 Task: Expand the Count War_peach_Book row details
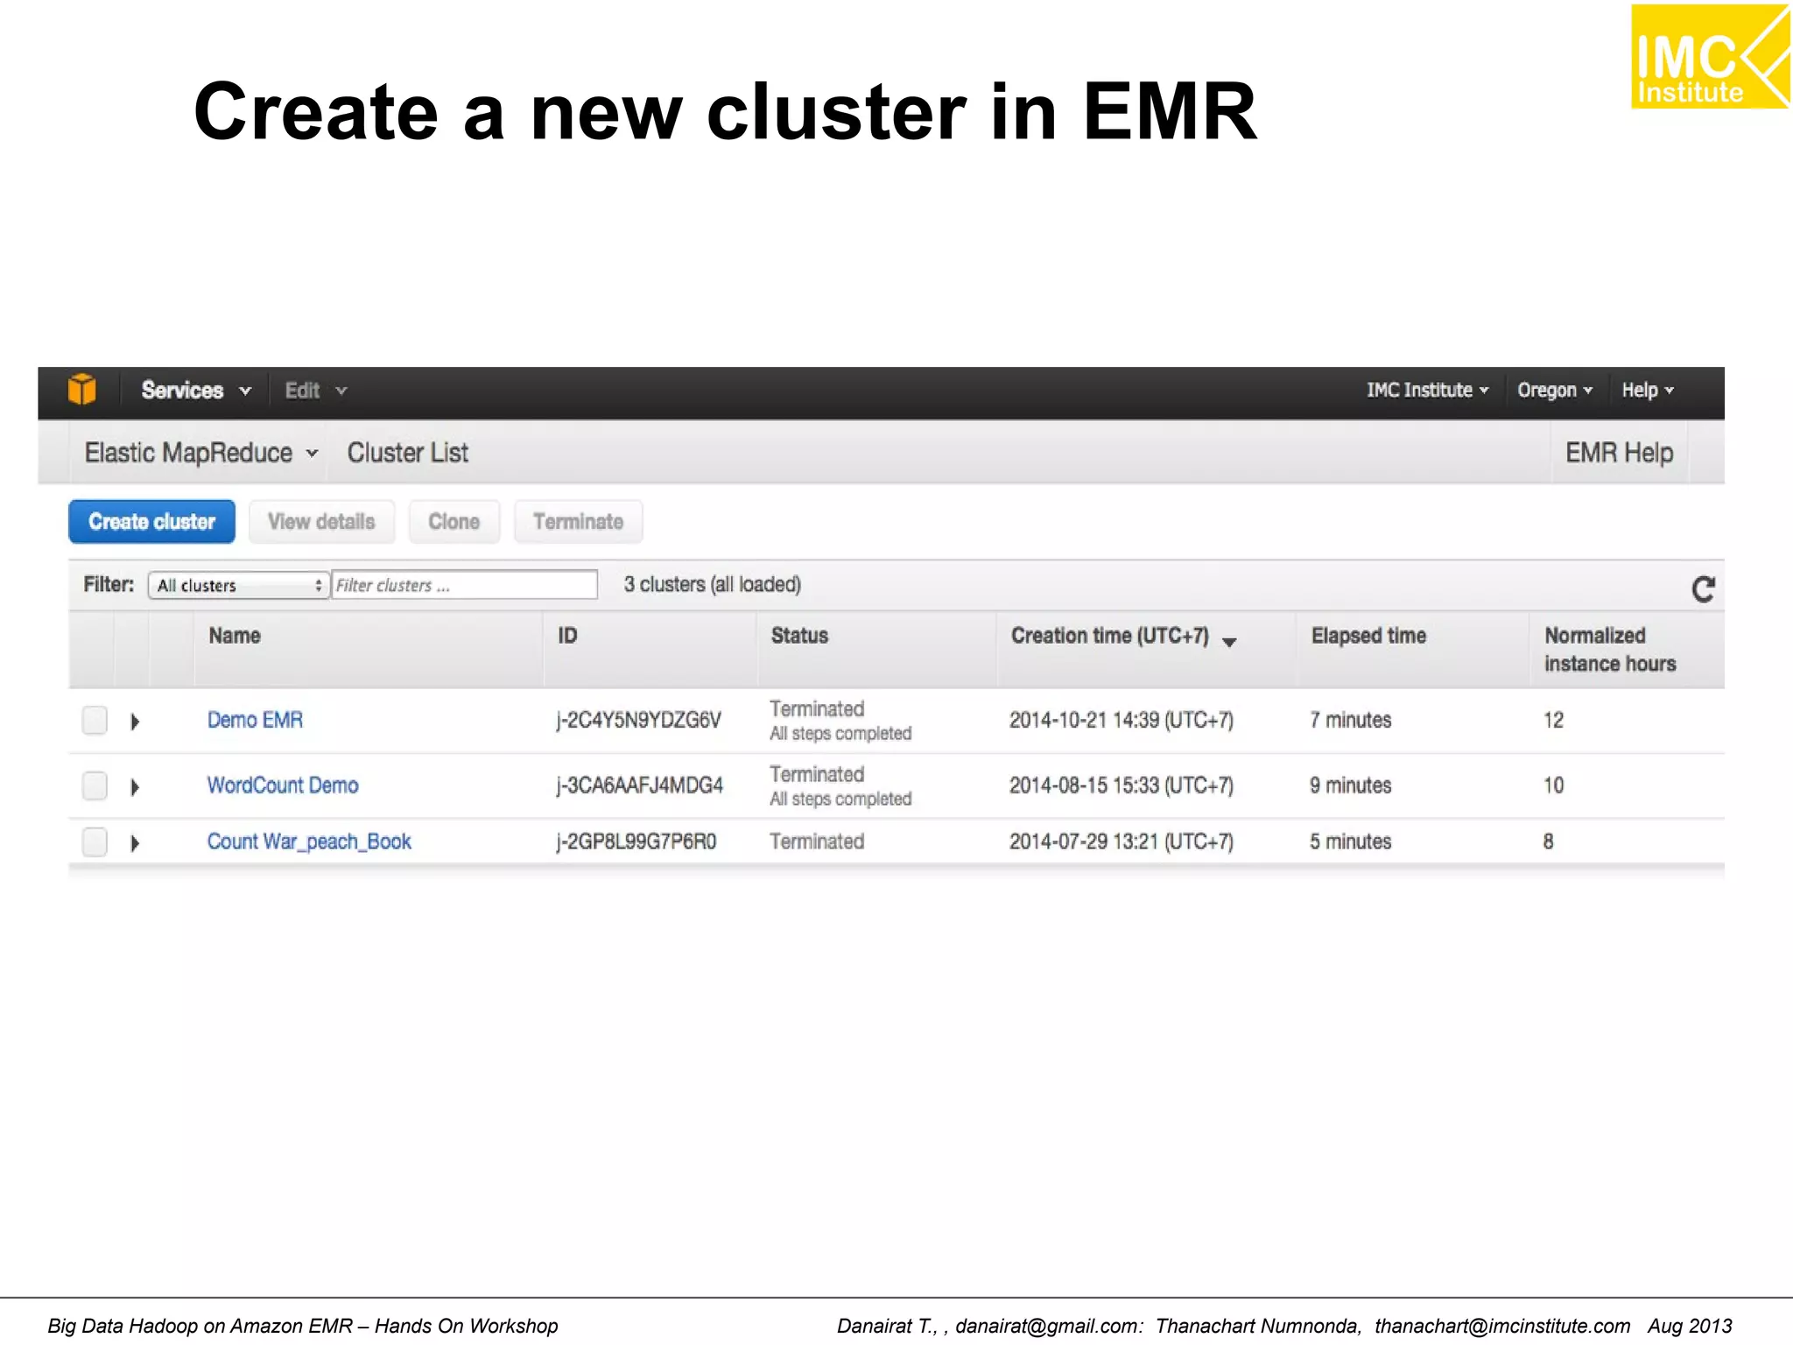pyautogui.click(x=135, y=843)
